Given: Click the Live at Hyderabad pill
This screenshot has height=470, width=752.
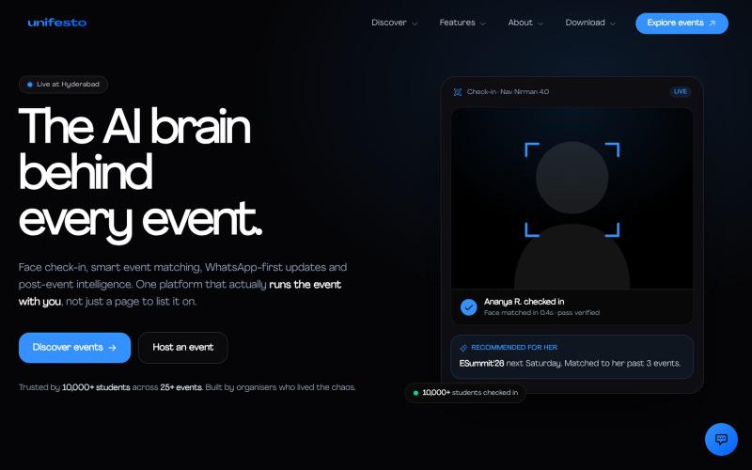Looking at the screenshot, I should click(63, 85).
